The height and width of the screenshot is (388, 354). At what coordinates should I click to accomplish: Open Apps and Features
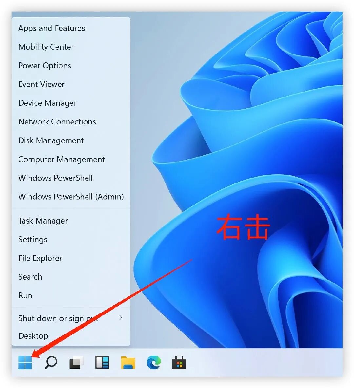pyautogui.click(x=51, y=28)
